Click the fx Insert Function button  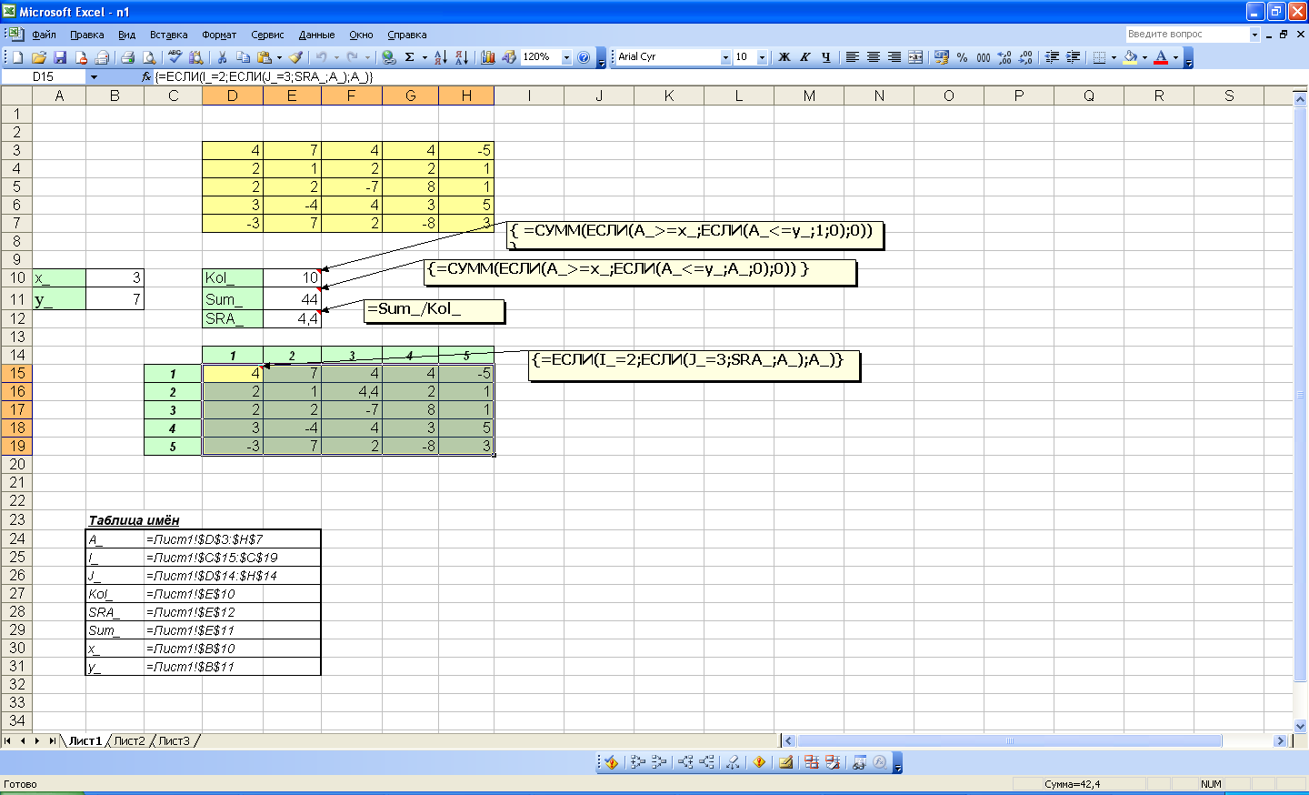pyautogui.click(x=146, y=77)
